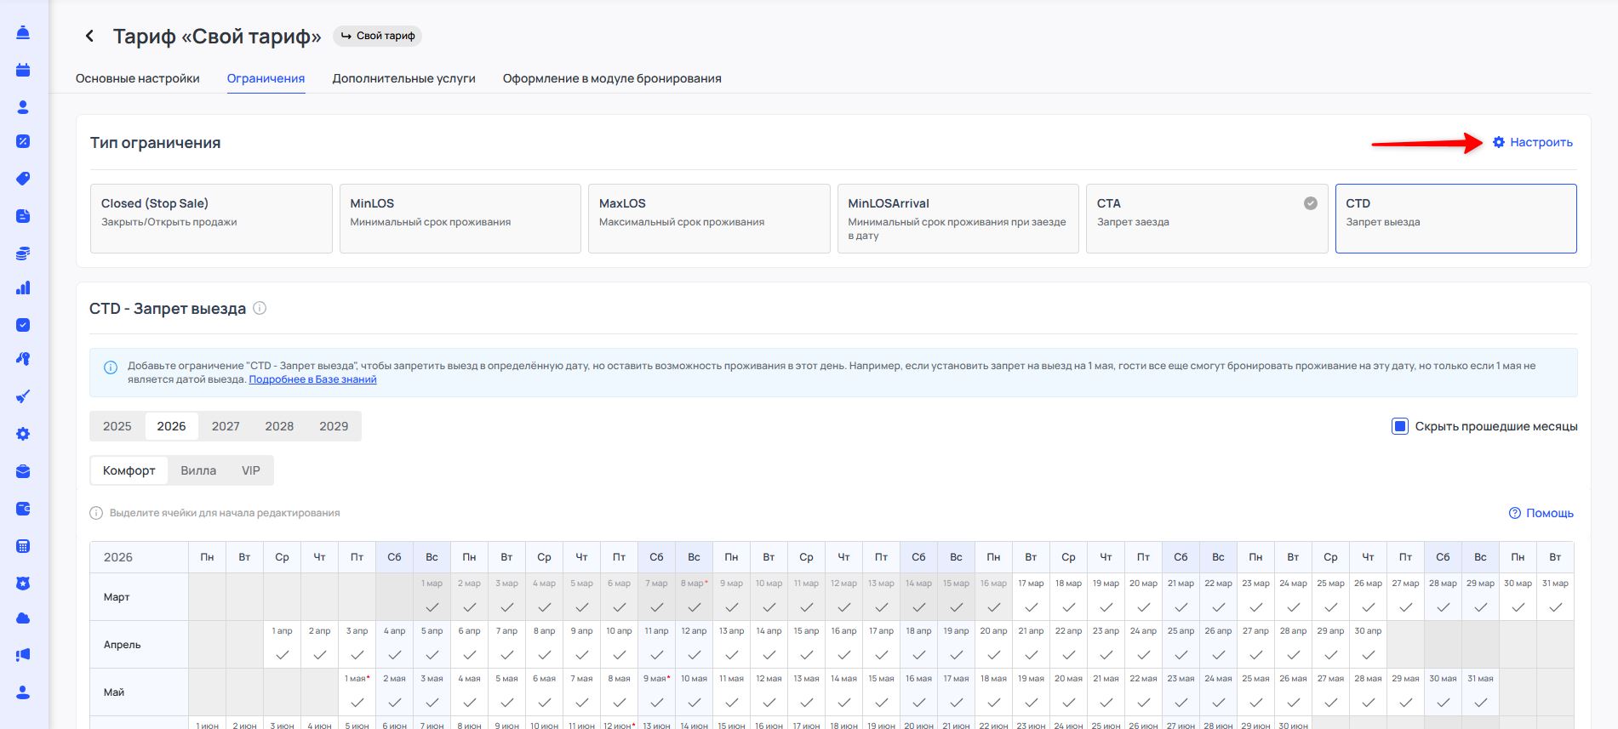Open the bar chart reports icon

23,288
